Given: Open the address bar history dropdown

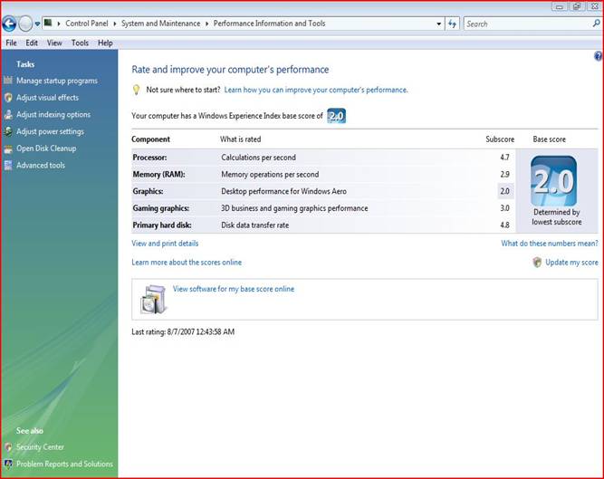Looking at the screenshot, I should pos(439,24).
